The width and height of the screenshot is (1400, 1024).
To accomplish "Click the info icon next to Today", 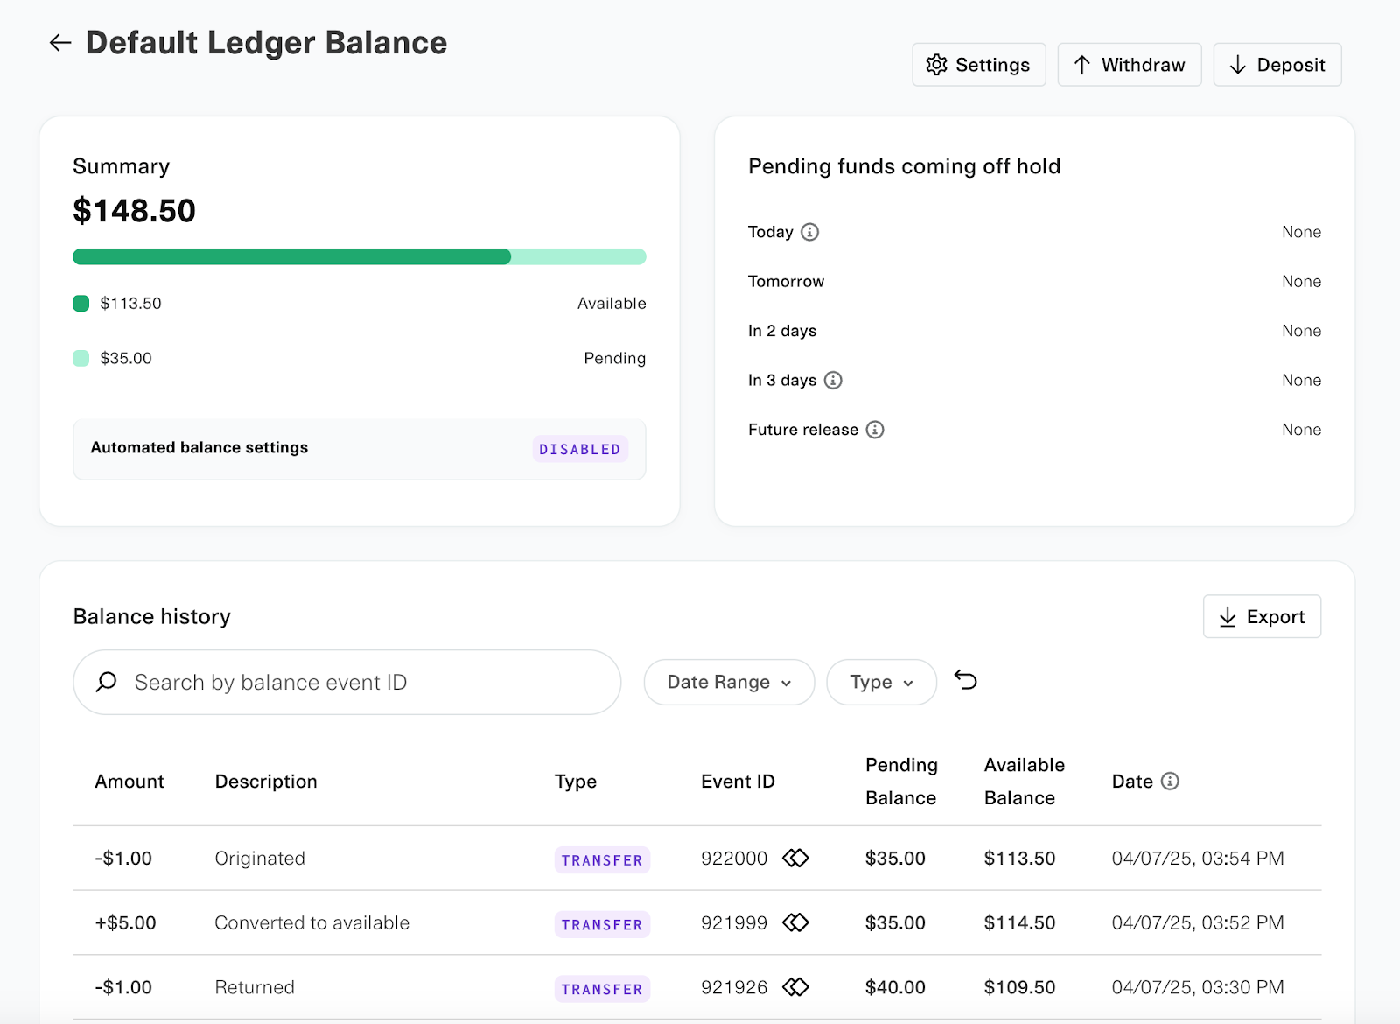I will (810, 232).
